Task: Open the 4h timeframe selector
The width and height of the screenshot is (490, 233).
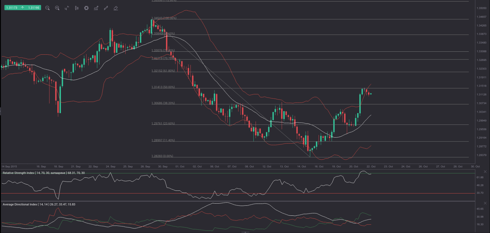Action: point(67,8)
